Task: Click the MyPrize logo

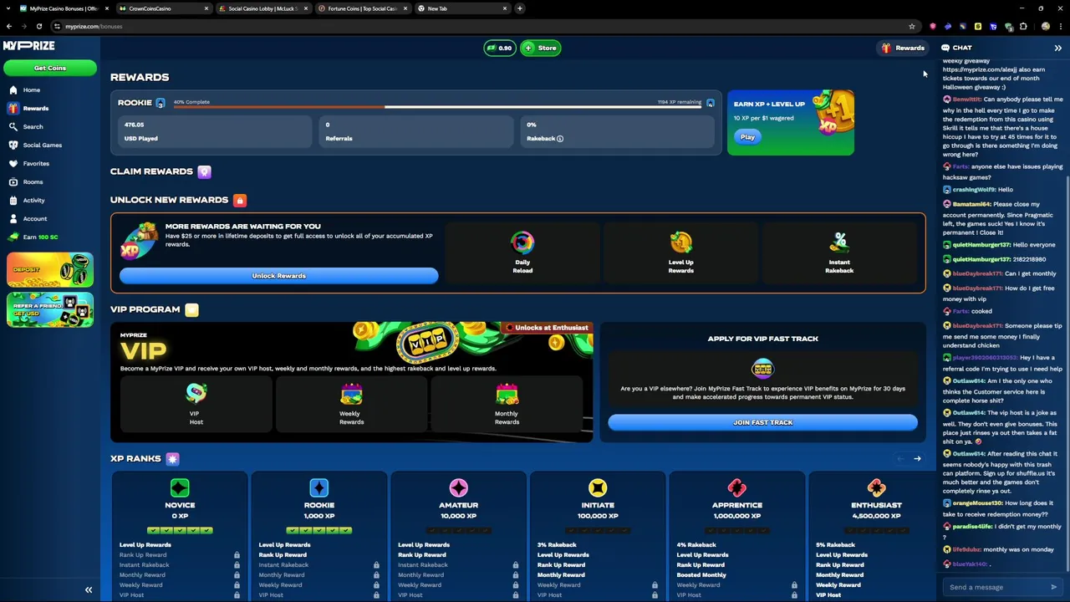Action: [x=28, y=45]
